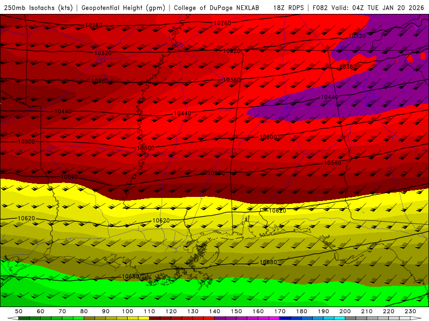The height and width of the screenshot is (321, 429).
Task: Pick the dark gray swatch starting at 200
Action: coord(351,318)
